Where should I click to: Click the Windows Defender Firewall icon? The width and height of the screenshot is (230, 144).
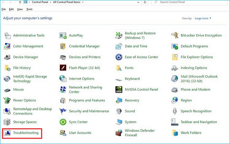pyautogui.click(x=119, y=133)
